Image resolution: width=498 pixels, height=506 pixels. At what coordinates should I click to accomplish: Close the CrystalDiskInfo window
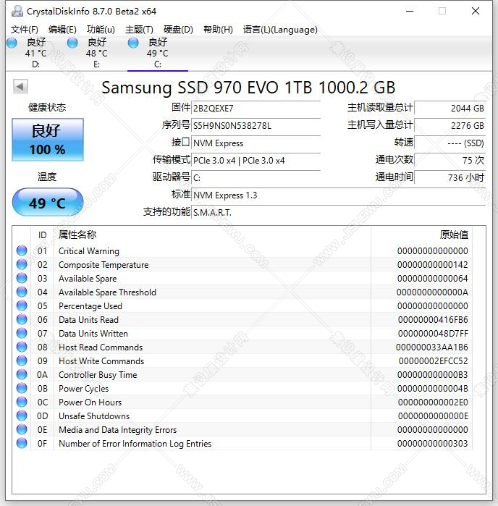476,11
